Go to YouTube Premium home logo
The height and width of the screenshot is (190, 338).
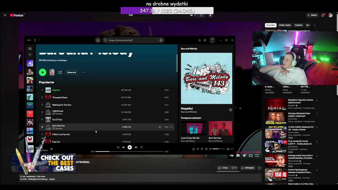pos(17,15)
